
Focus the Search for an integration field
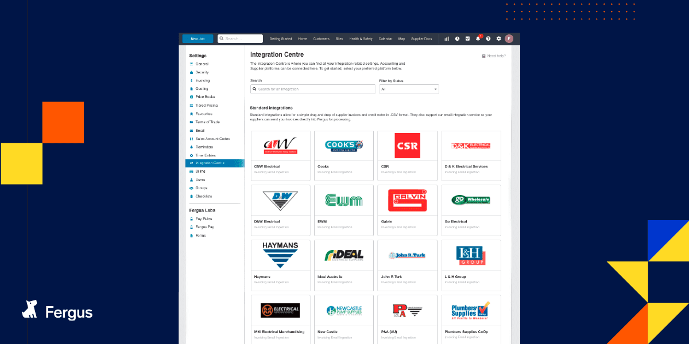point(313,89)
